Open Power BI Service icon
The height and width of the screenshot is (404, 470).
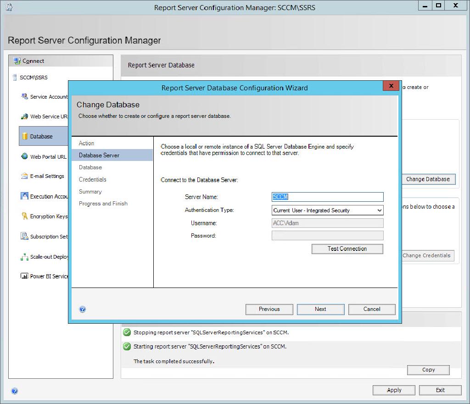click(x=24, y=276)
